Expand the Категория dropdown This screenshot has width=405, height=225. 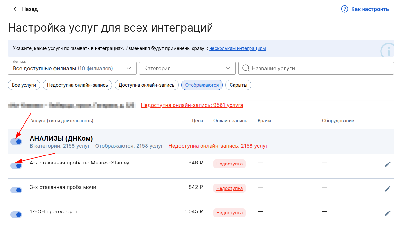[187, 68]
